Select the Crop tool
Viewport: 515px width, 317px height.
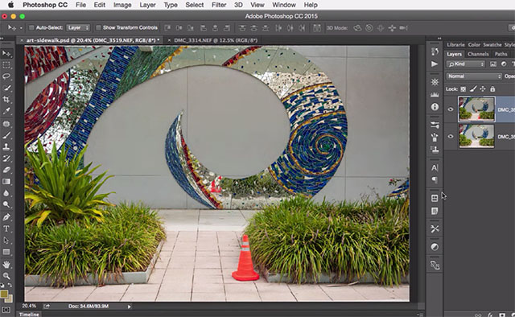pyautogui.click(x=6, y=99)
